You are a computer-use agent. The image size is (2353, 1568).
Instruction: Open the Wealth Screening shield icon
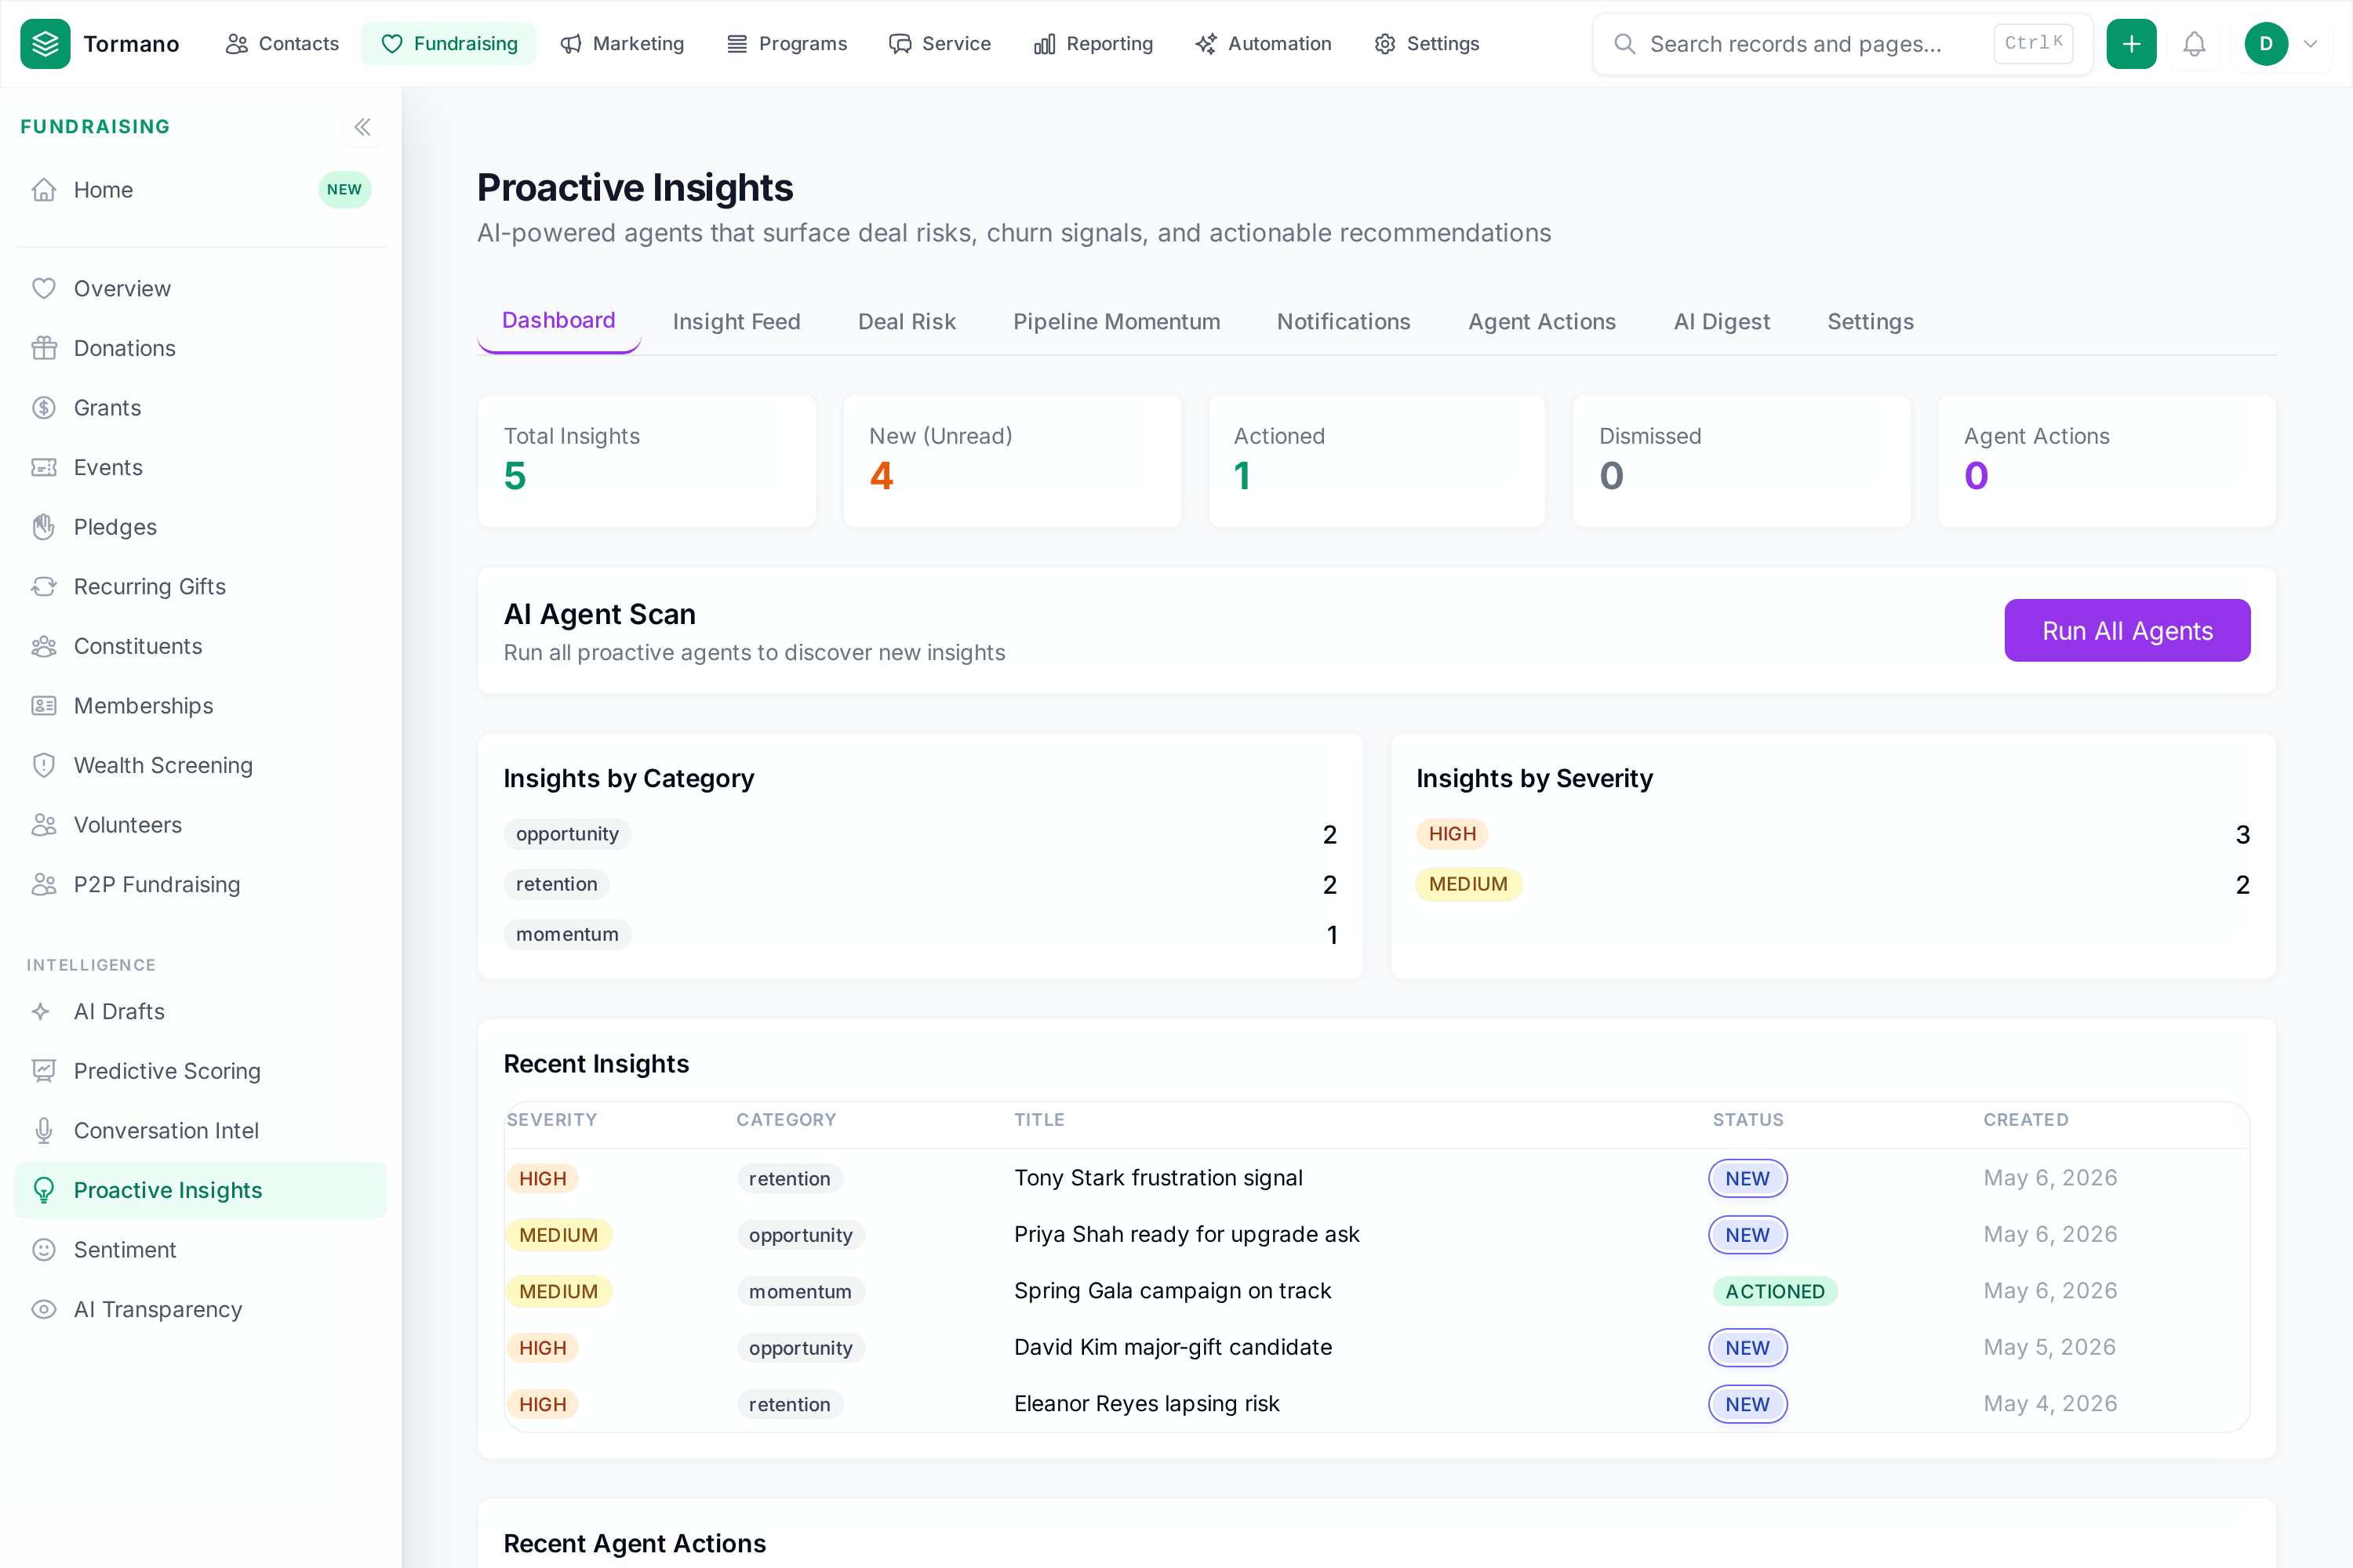point(44,765)
